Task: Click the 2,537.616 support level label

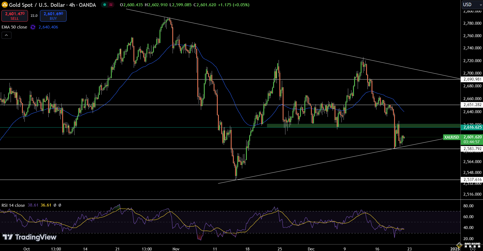Action: (472, 180)
